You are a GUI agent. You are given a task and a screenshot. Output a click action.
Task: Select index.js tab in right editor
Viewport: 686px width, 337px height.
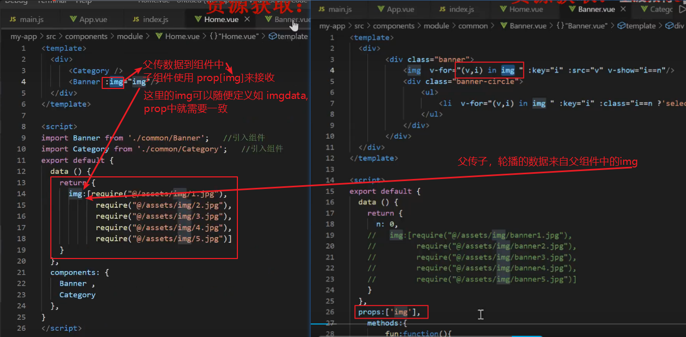[456, 9]
